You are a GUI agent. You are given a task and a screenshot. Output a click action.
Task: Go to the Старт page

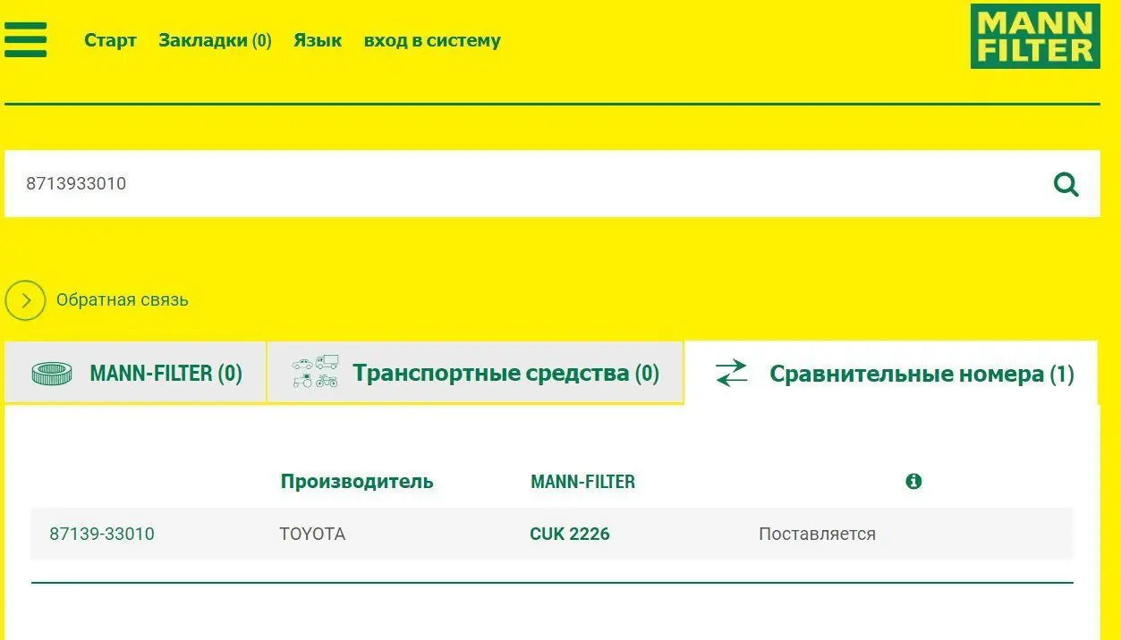point(110,40)
